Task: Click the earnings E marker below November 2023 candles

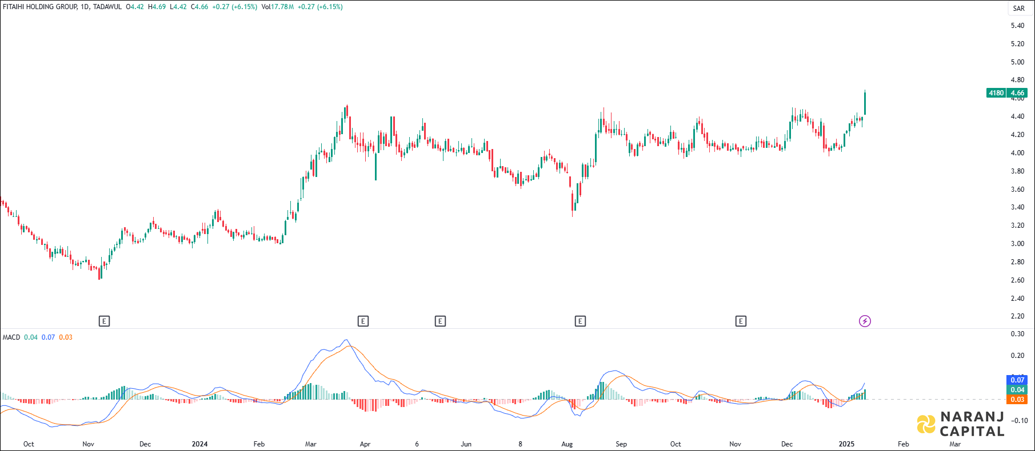Action: coord(104,321)
